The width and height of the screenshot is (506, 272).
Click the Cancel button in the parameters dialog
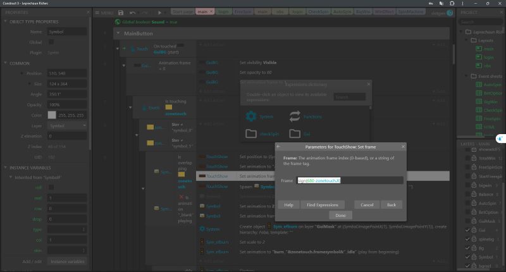pyautogui.click(x=367, y=205)
